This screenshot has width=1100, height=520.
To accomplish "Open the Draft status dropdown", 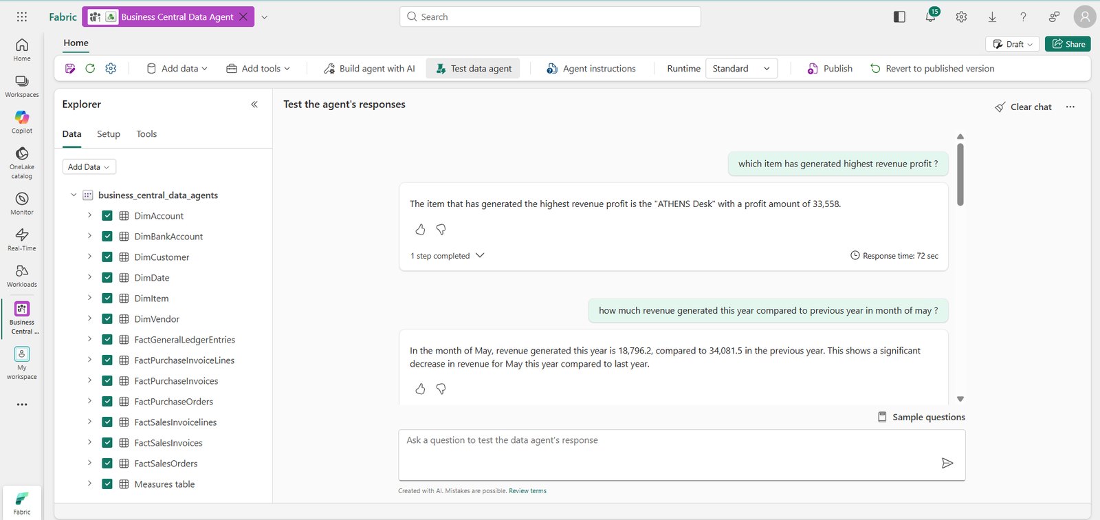I will coord(1012,44).
